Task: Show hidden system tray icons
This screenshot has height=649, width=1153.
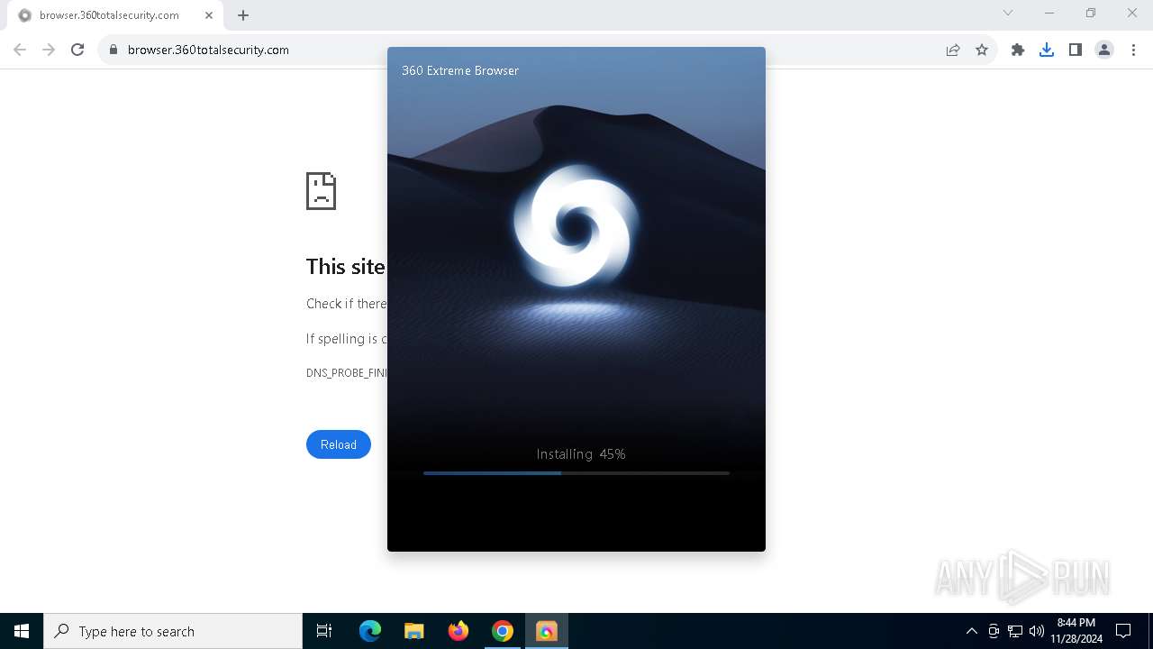Action: 971,631
